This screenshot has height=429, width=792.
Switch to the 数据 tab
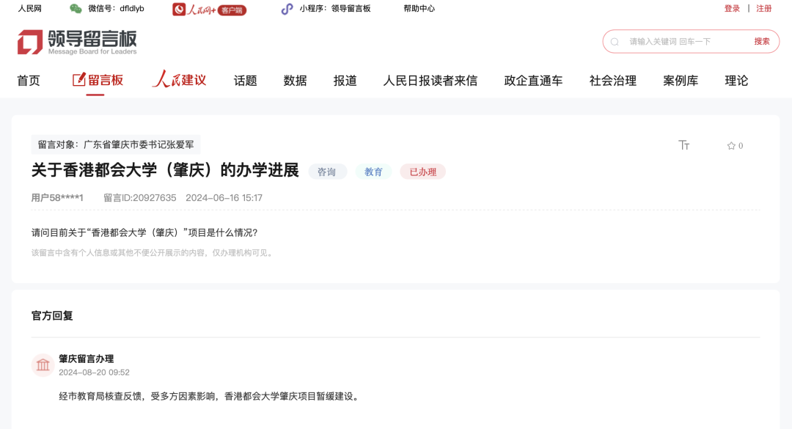tap(294, 81)
